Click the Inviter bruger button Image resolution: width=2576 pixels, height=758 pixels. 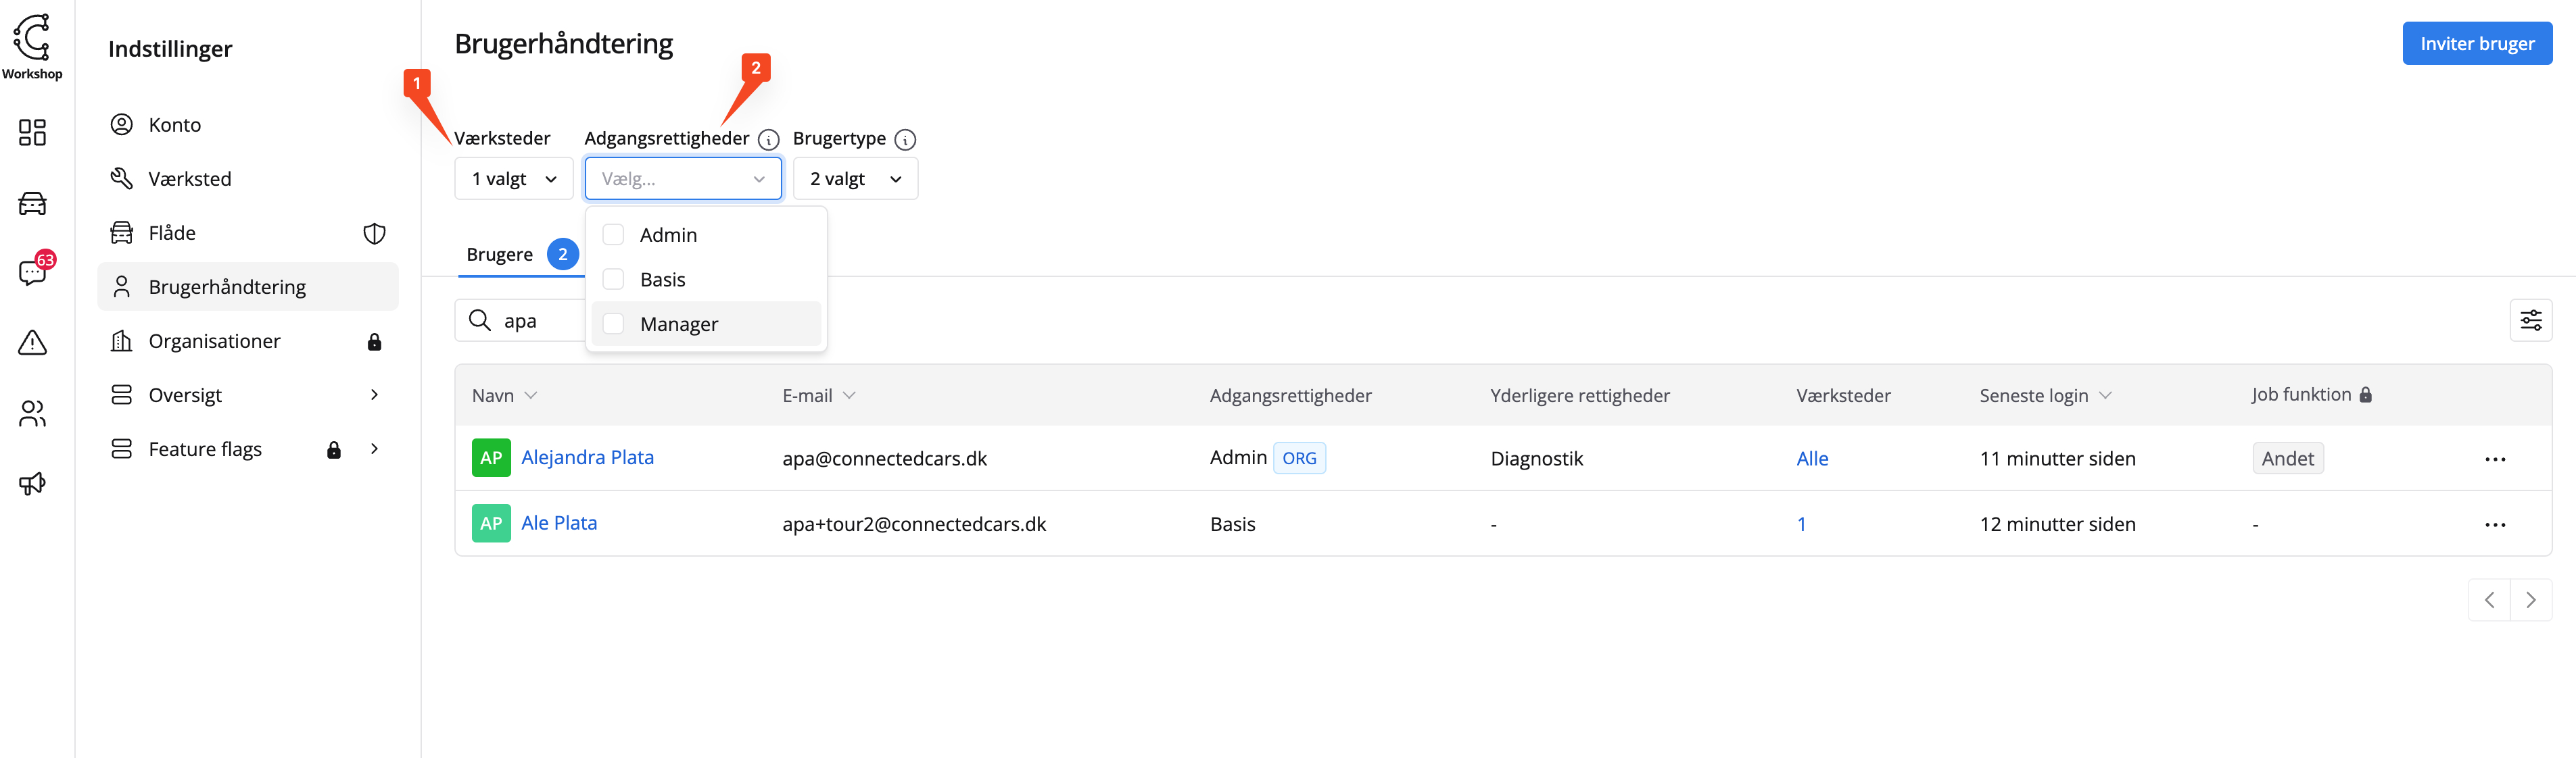(2476, 44)
